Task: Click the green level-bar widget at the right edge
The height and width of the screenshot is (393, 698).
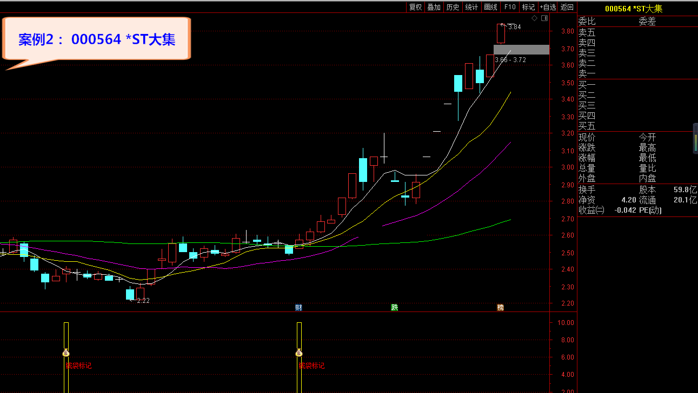Action: (x=695, y=138)
